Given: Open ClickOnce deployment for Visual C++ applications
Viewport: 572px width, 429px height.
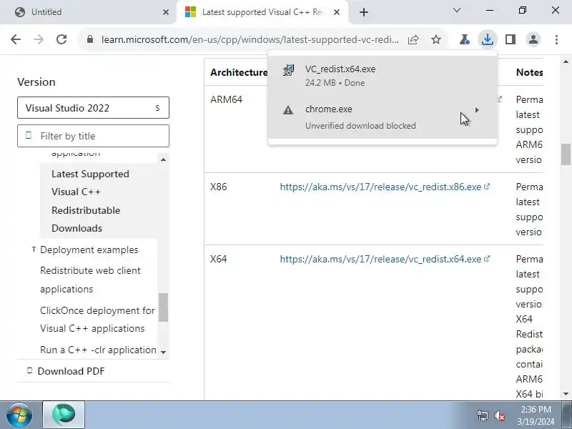Looking at the screenshot, I should (x=97, y=319).
